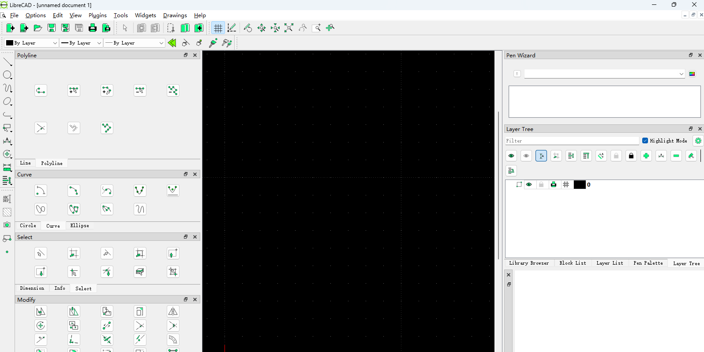Screen dimensions: 704x352
Task: Toggle the Highlight Mode checkbox
Action: pos(645,141)
